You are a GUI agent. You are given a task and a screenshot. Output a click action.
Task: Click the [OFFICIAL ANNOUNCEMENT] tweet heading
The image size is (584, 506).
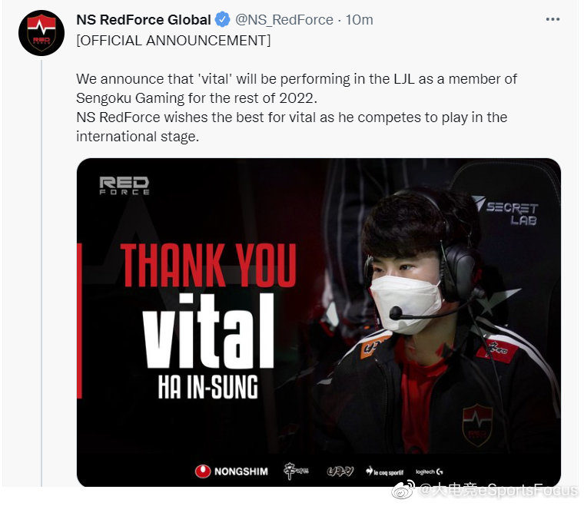click(x=174, y=40)
